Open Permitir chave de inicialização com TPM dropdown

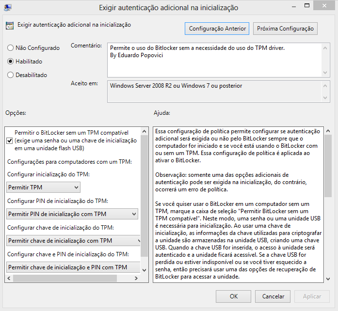pyautogui.click(x=73, y=241)
